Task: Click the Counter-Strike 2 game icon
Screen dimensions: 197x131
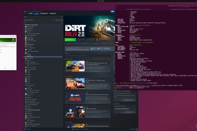Action: pyautogui.click(x=26, y=39)
